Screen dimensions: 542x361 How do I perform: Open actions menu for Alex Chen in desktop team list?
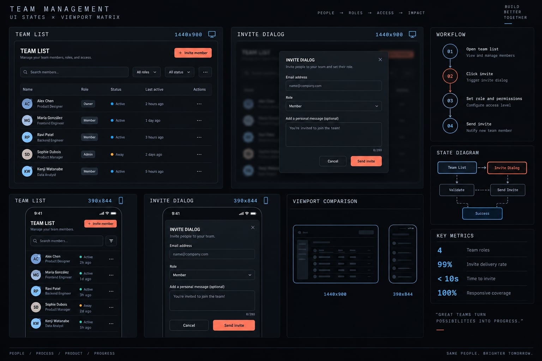click(x=199, y=104)
